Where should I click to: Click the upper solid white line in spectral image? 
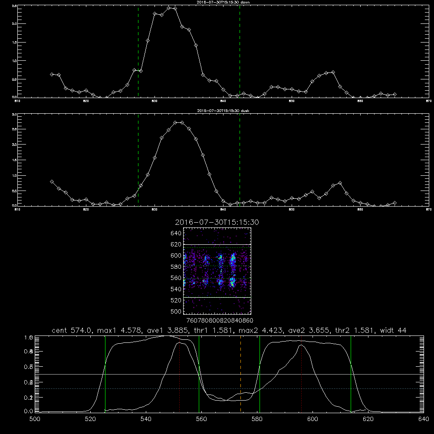(x=217, y=244)
